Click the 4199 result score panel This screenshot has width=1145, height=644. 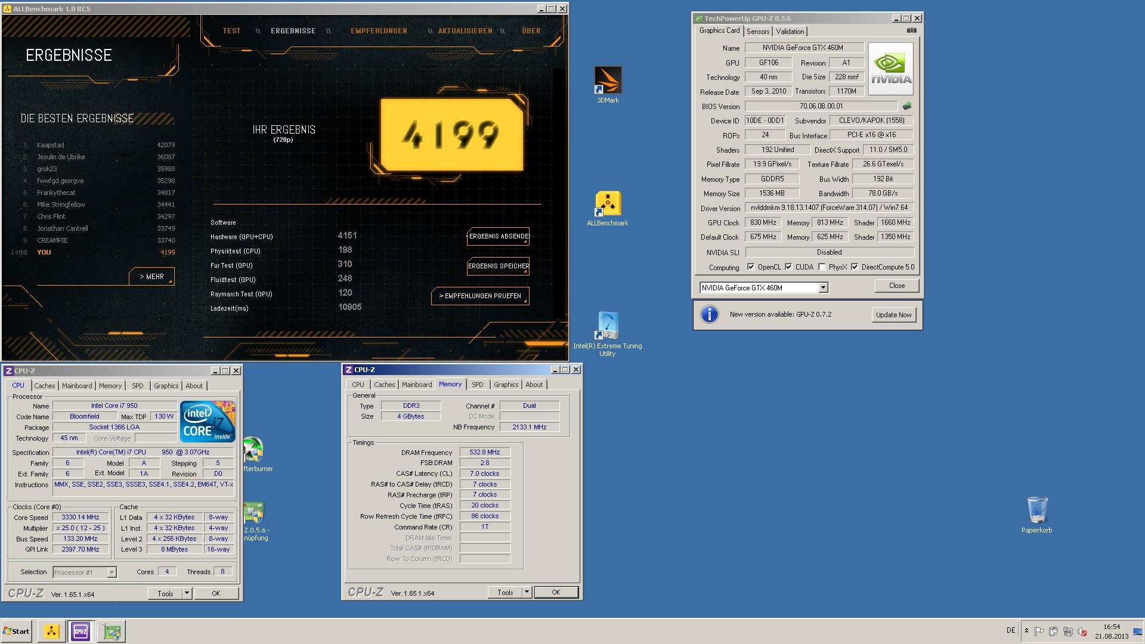[x=451, y=135]
